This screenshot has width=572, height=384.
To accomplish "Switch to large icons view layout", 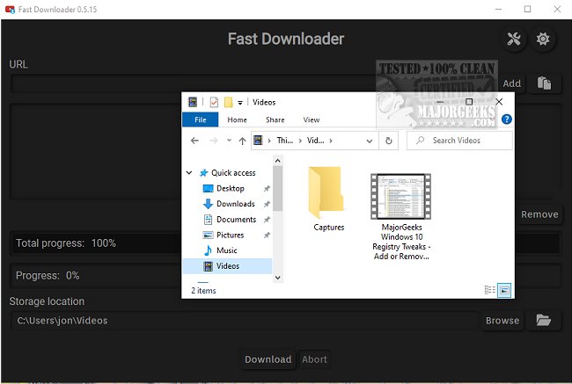I will click(x=504, y=289).
